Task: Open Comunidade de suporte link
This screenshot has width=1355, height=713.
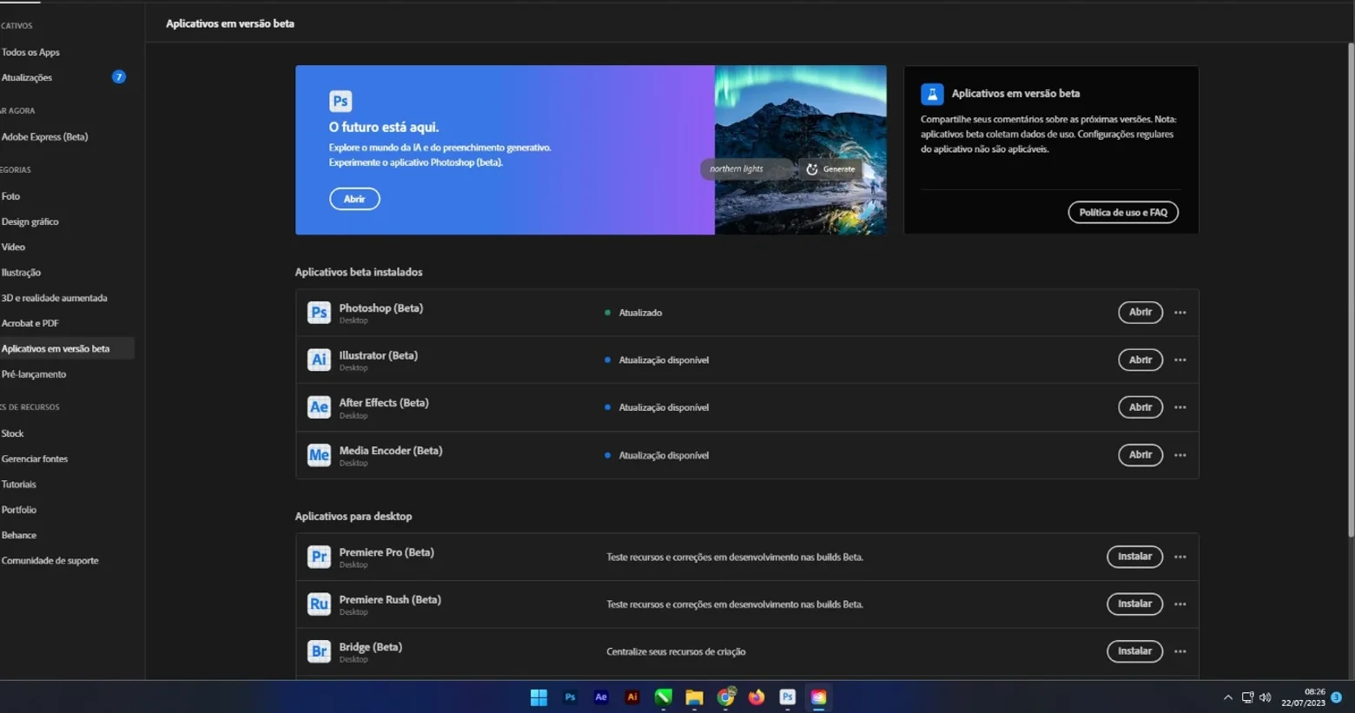Action: pyautogui.click(x=50, y=561)
